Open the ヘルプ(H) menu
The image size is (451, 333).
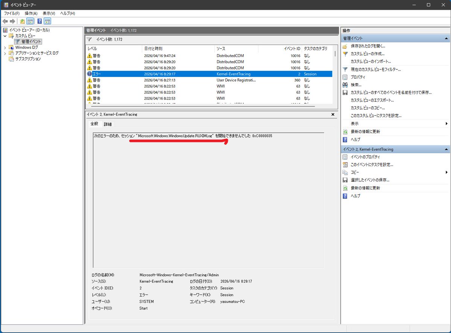pos(68,13)
